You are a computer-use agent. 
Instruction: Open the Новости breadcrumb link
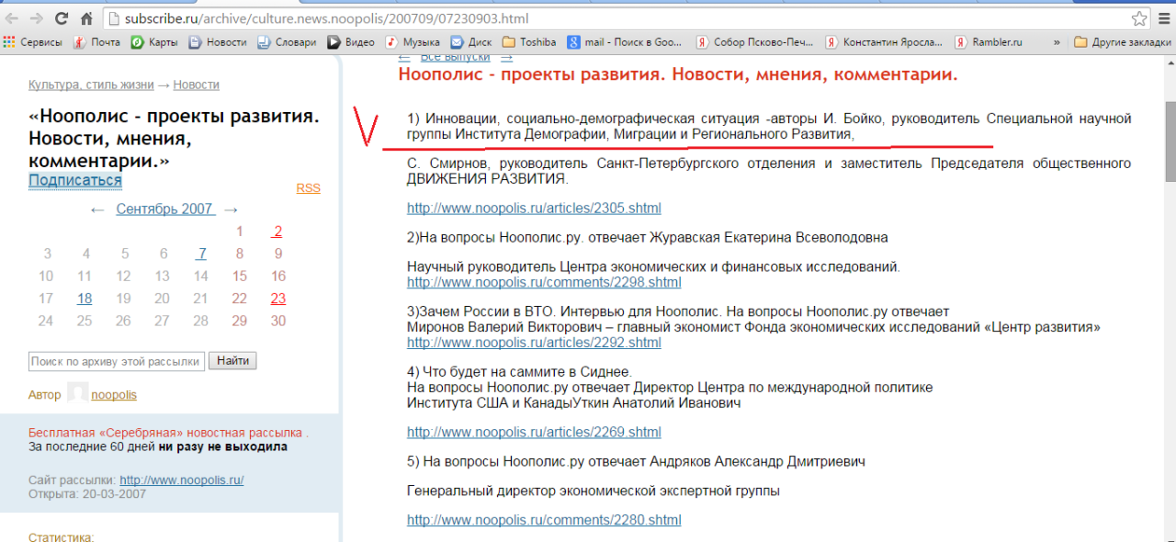(x=197, y=85)
